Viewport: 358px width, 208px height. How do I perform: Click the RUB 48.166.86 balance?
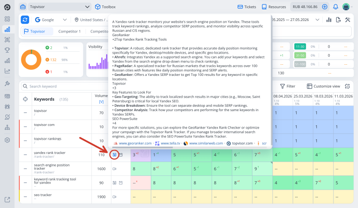(305, 7)
